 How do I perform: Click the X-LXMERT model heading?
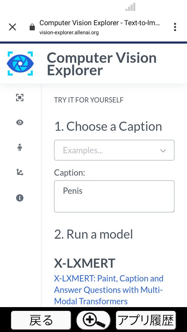84,263
